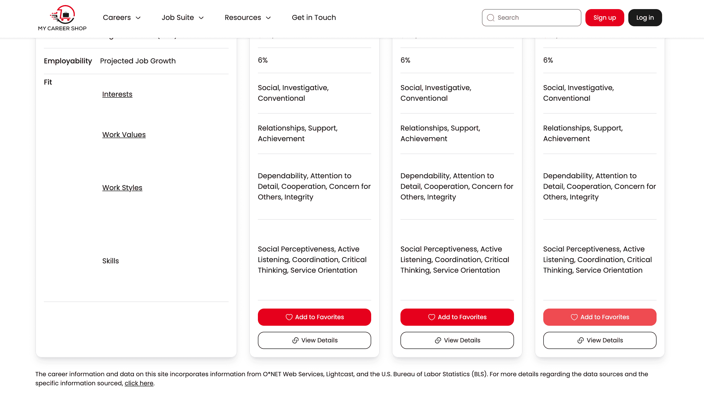Click the My Career Shop logo
704x403 pixels.
(x=62, y=17)
